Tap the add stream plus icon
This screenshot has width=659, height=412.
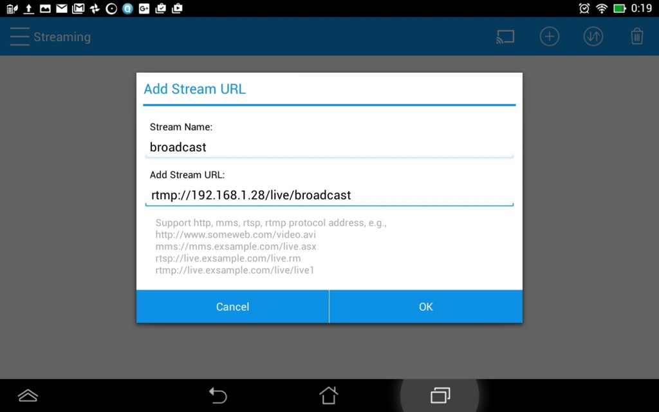(550, 37)
